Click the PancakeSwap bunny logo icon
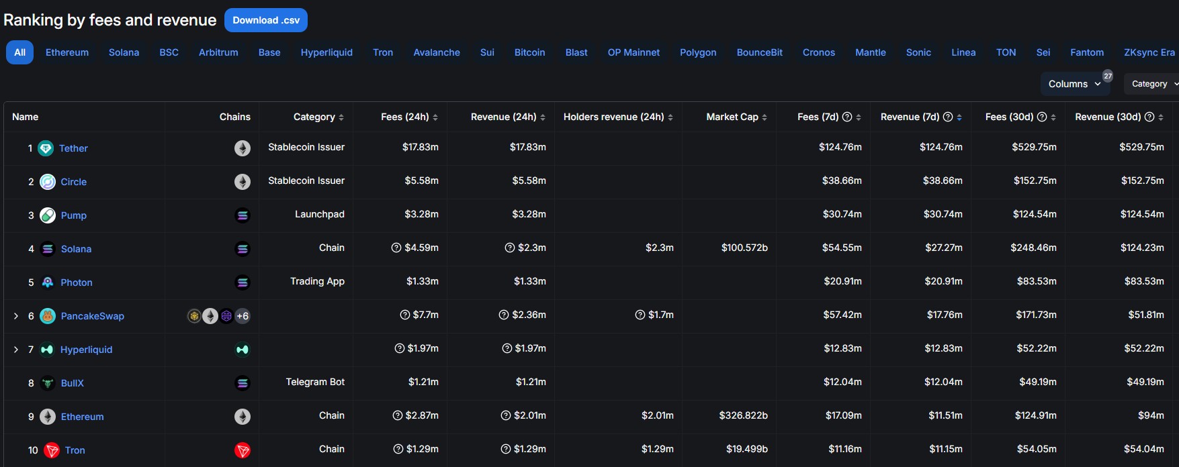The height and width of the screenshot is (467, 1179). (48, 316)
